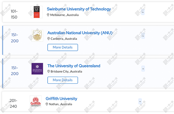Viewport: 174px width, 114px height.
Task: Click the dash badge in ANU row
Action: point(143,36)
